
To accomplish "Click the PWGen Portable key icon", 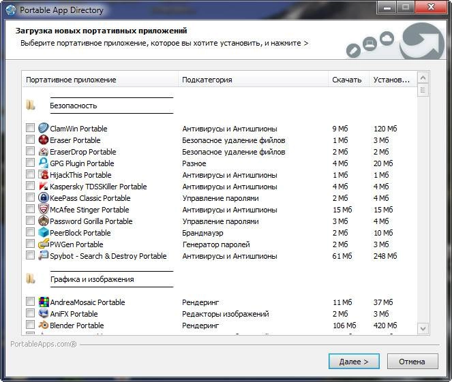I will point(43,244).
